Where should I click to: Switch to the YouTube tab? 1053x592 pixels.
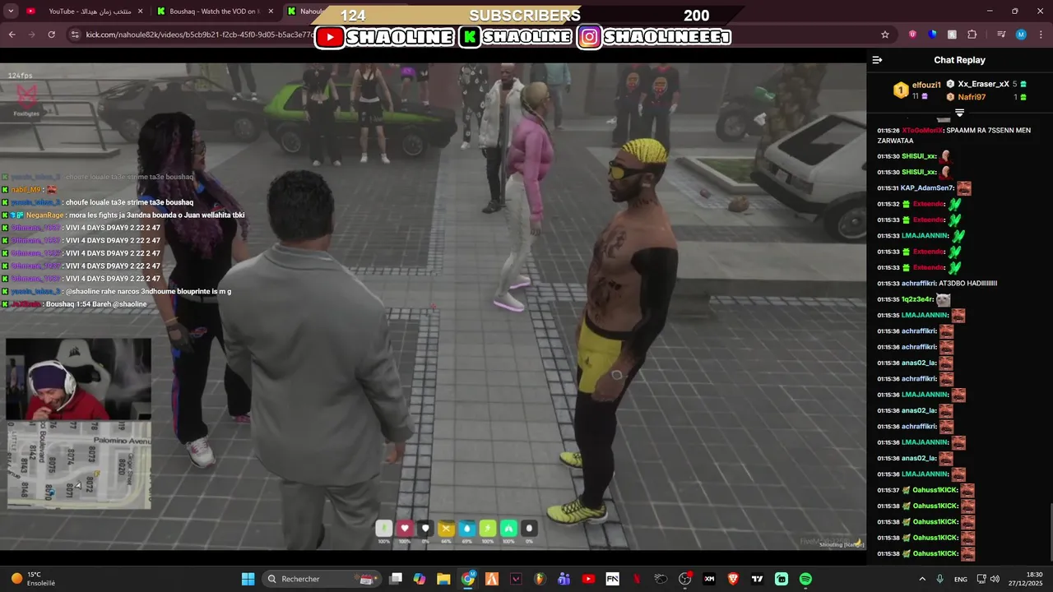[82, 12]
